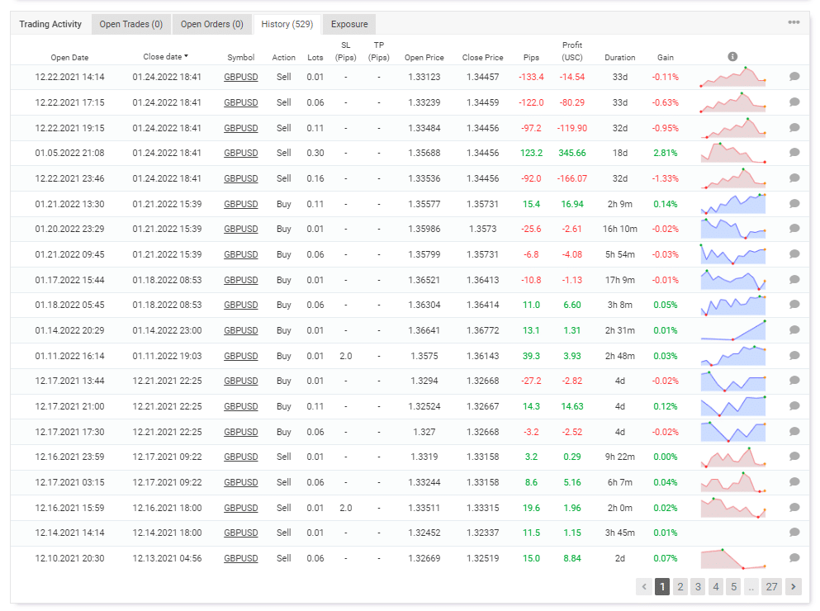Switch to Open Trades (0) tab
Image resolution: width=820 pixels, height=611 pixels.
131,24
